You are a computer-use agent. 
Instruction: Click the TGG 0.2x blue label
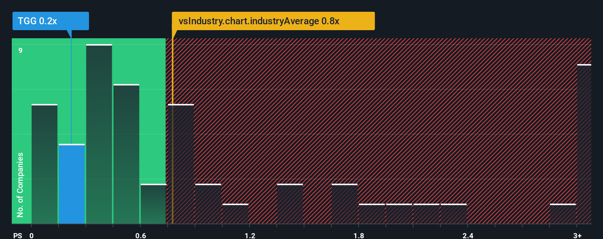[51, 21]
